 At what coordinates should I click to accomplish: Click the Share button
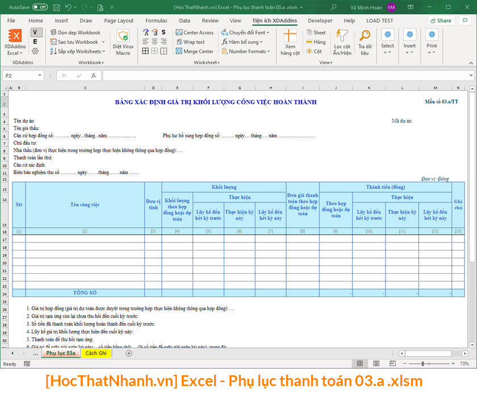(x=441, y=20)
